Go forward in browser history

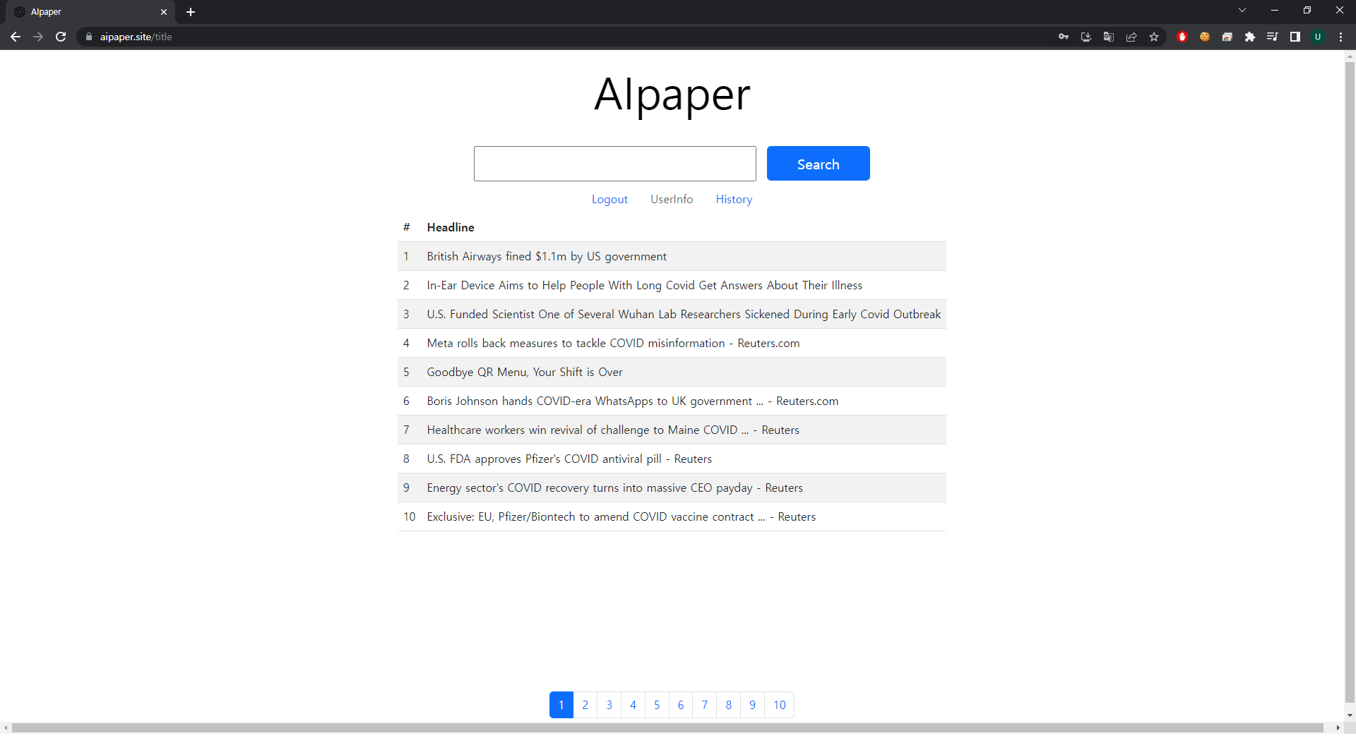click(x=38, y=37)
